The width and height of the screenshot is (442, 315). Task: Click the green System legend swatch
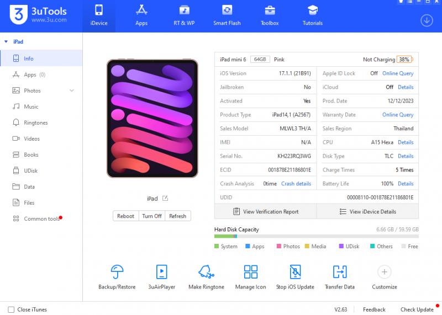click(x=217, y=246)
